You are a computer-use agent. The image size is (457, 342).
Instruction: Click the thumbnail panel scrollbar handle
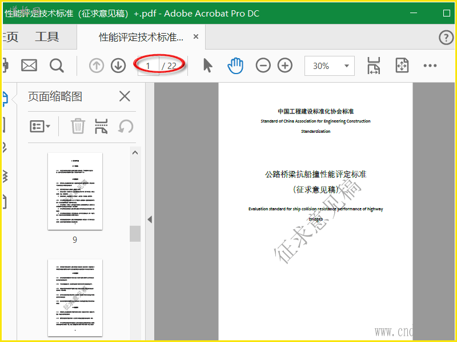tap(135, 234)
